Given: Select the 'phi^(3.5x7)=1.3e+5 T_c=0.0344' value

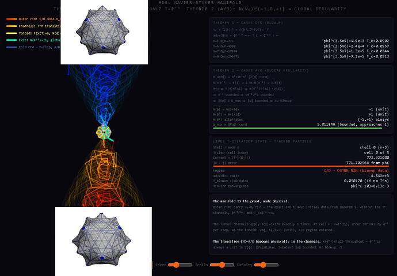Looking at the screenshot, I should pyautogui.click(x=356, y=51).
